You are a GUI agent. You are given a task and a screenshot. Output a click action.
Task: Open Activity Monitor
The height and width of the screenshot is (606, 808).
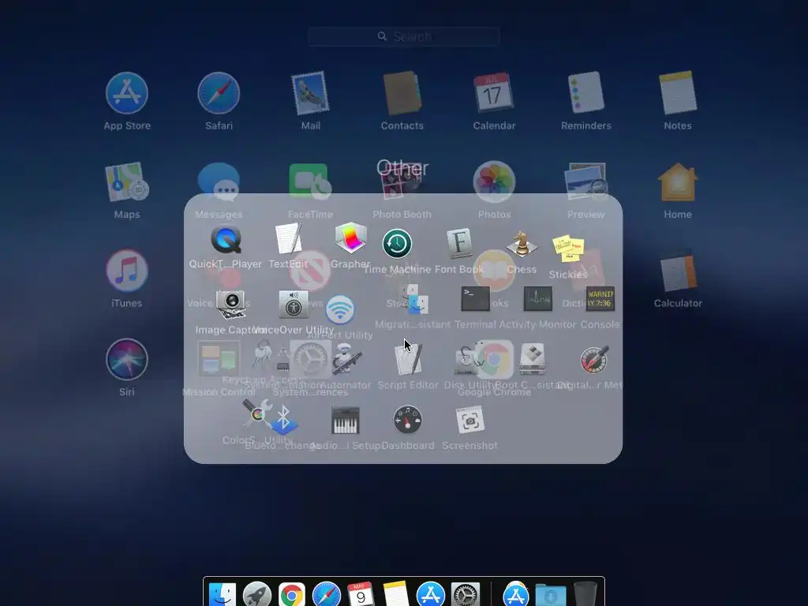(537, 299)
